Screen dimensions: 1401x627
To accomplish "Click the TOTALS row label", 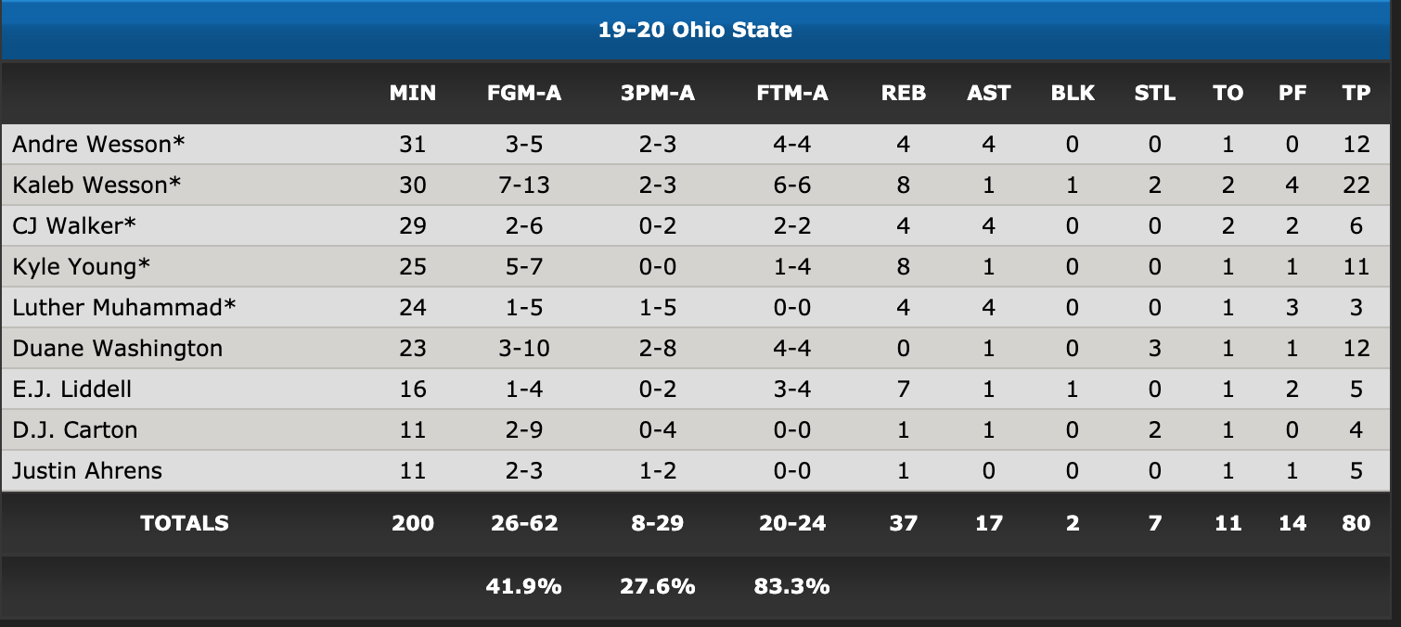I will [185, 523].
